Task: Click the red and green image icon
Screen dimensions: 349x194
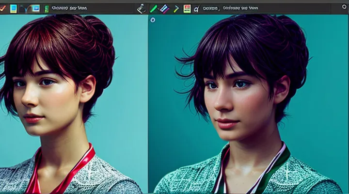Action: 187,8
